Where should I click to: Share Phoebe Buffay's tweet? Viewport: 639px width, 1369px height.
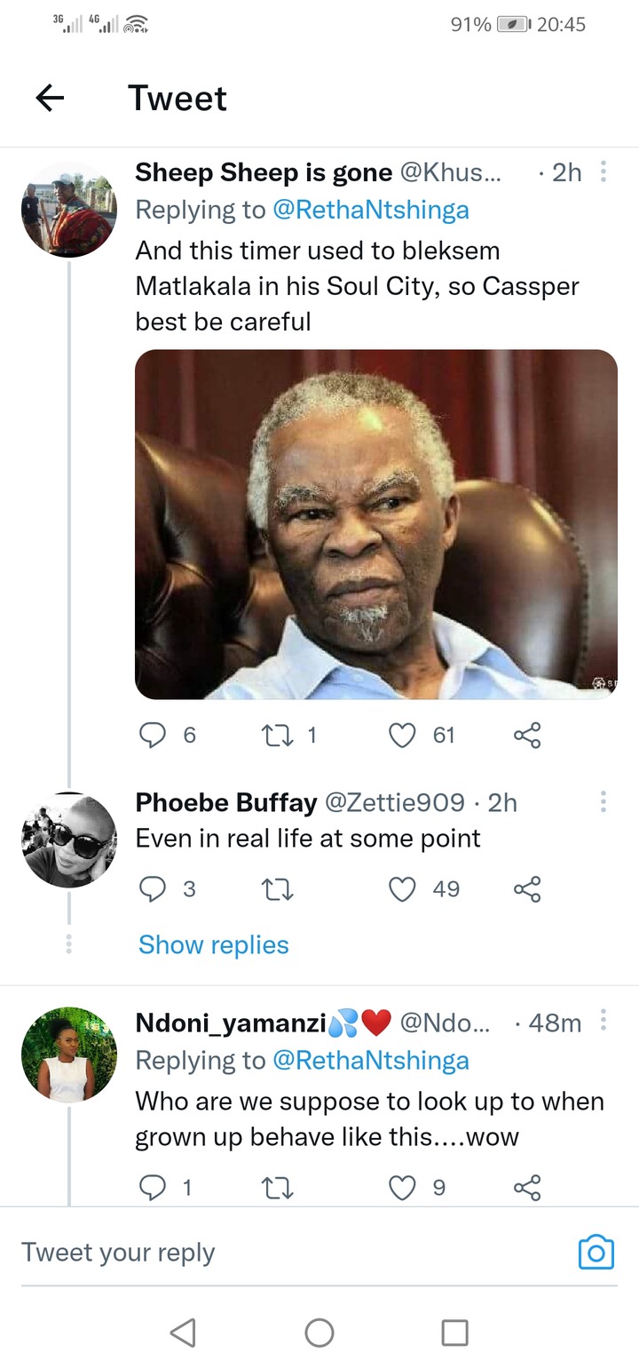click(527, 889)
